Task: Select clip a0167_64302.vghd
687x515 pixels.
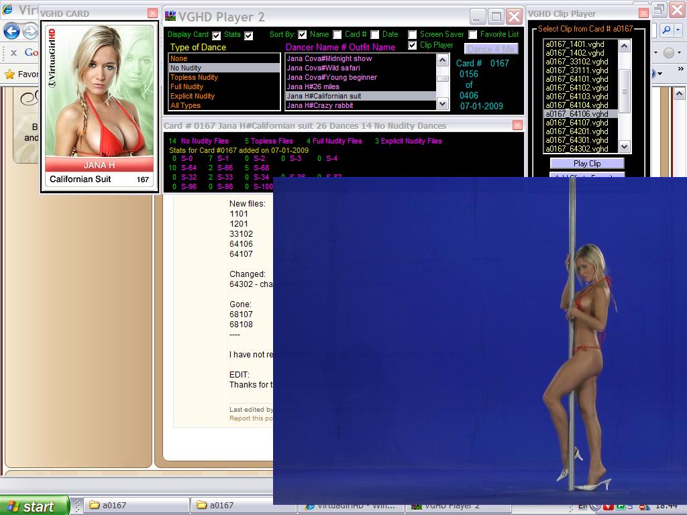Action: (580, 149)
